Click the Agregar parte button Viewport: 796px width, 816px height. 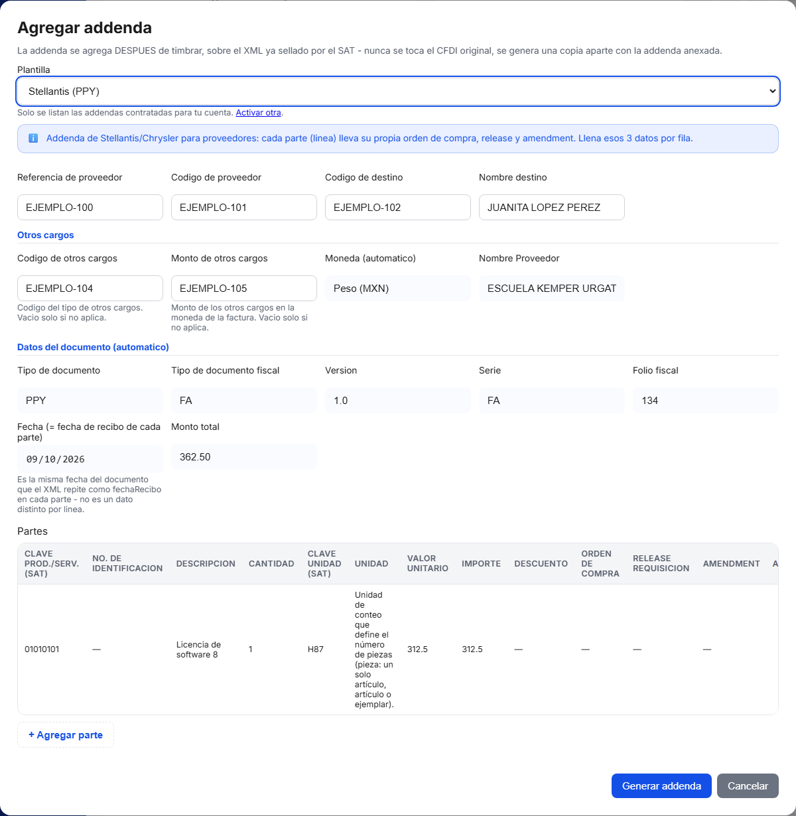[66, 735]
